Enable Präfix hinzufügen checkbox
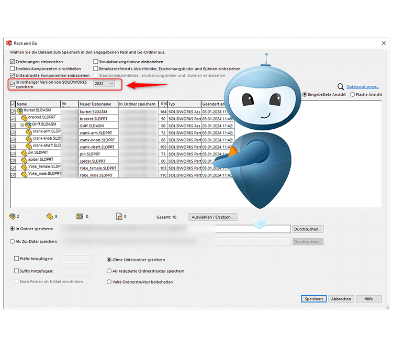This screenshot has height=347, width=393. pos(17,259)
